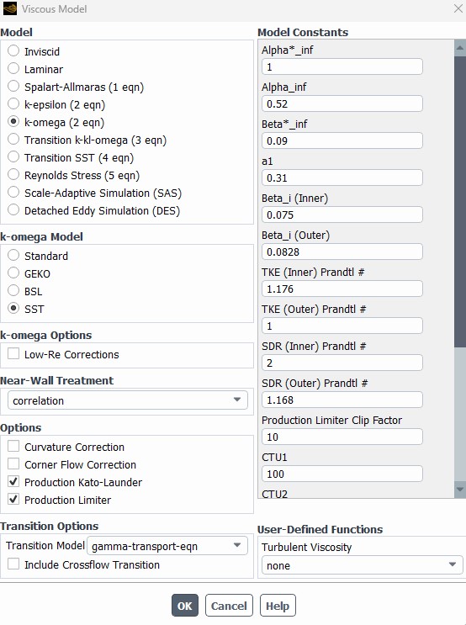The width and height of the screenshot is (466, 625).
Task: Click the Alpha_inf value field
Action: click(342, 103)
